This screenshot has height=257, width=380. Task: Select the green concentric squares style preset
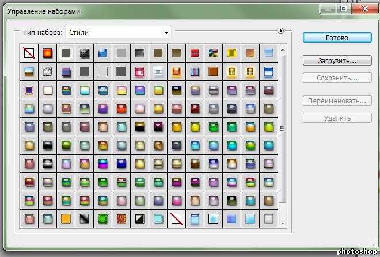(103, 219)
